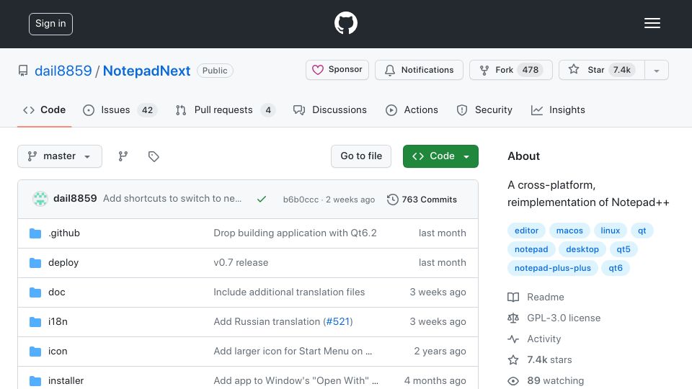
Task: Open the Pull requests tab
Action: [225, 109]
